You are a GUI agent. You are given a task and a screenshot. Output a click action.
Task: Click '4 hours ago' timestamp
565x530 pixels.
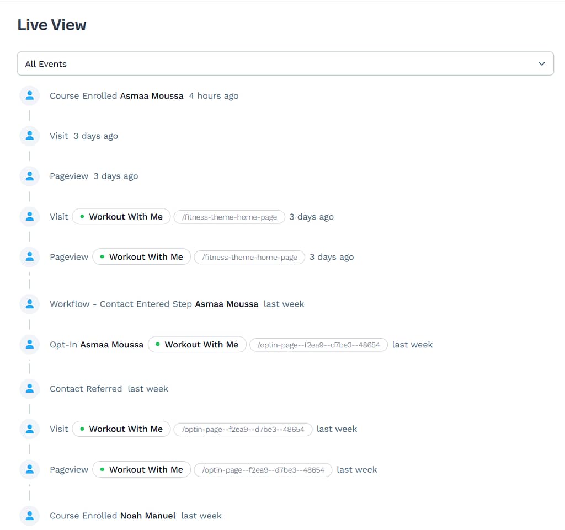tap(214, 96)
